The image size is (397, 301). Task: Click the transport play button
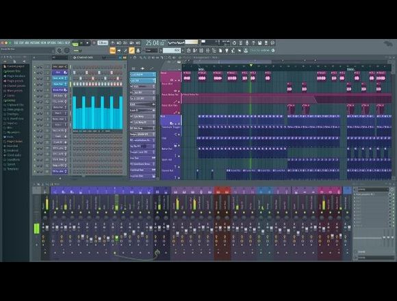click(81, 43)
